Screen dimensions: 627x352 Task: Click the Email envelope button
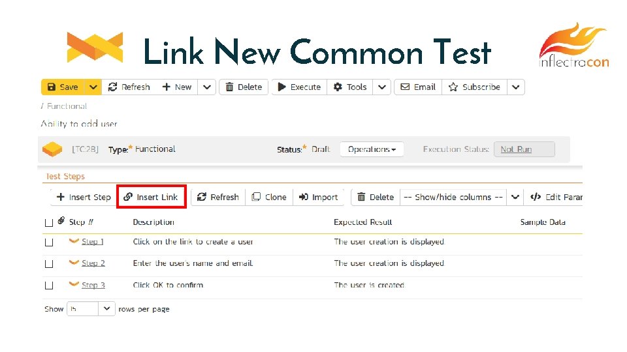pyautogui.click(x=418, y=87)
